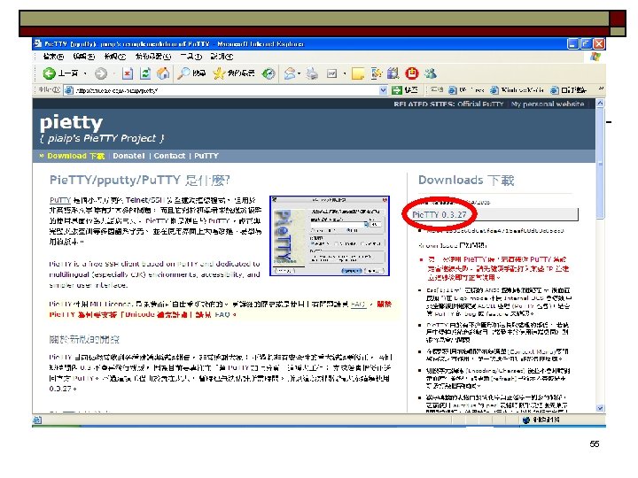The height and width of the screenshot is (478, 638).
Task: Click the Mail envelope icon
Action: (x=289, y=73)
